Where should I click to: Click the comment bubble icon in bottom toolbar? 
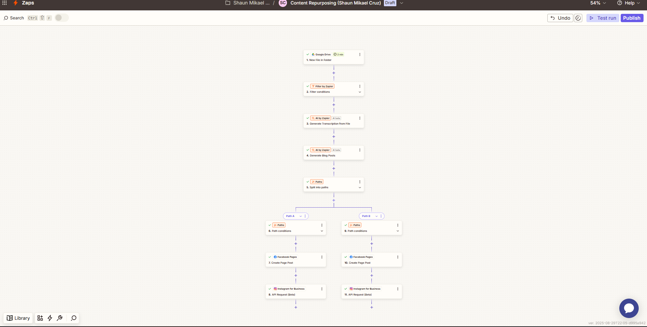click(x=73, y=318)
